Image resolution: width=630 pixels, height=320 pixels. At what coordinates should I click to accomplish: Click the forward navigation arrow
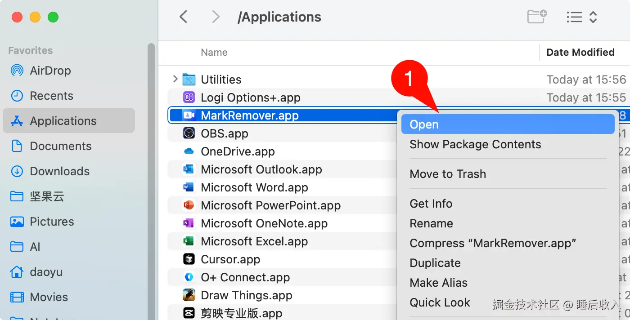216,17
